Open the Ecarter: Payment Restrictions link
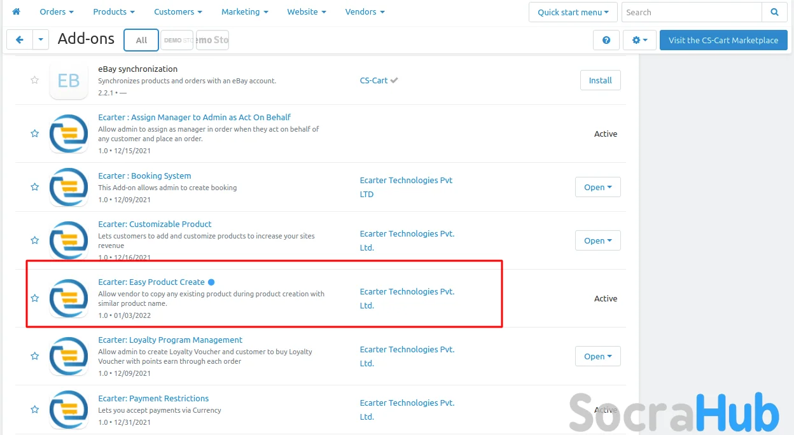The image size is (794, 435). click(x=153, y=399)
